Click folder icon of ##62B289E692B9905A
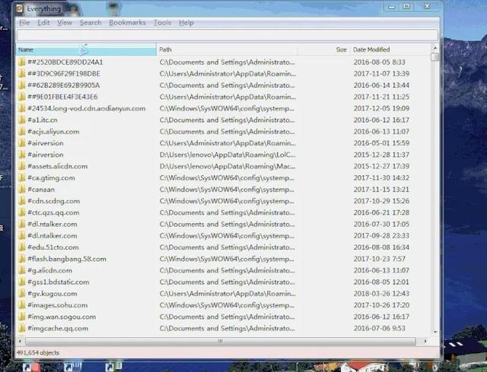 pyautogui.click(x=21, y=85)
